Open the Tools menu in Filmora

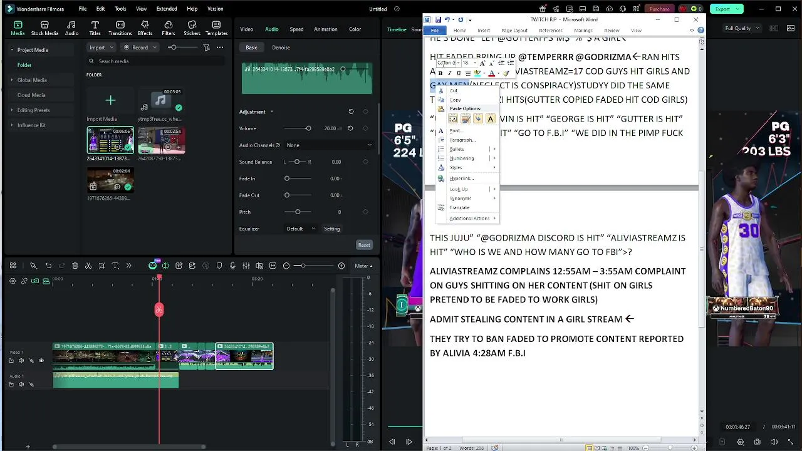point(120,9)
